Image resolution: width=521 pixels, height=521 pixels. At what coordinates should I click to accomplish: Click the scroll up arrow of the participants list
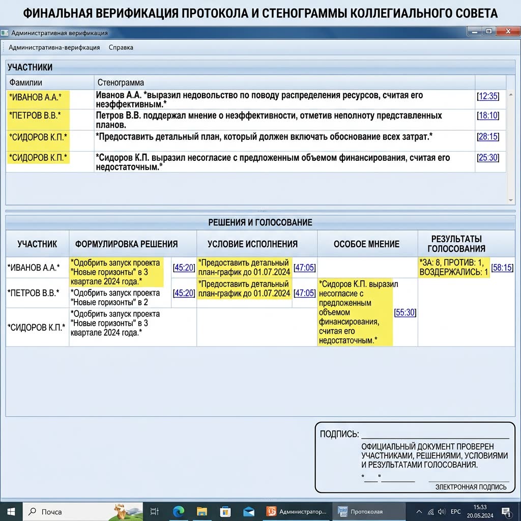[x=511, y=95]
